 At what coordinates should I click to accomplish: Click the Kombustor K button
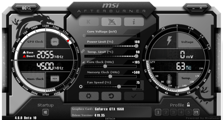pos(89,22)
